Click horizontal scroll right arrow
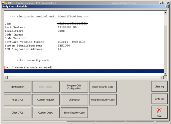 pyautogui.click(x=162, y=77)
